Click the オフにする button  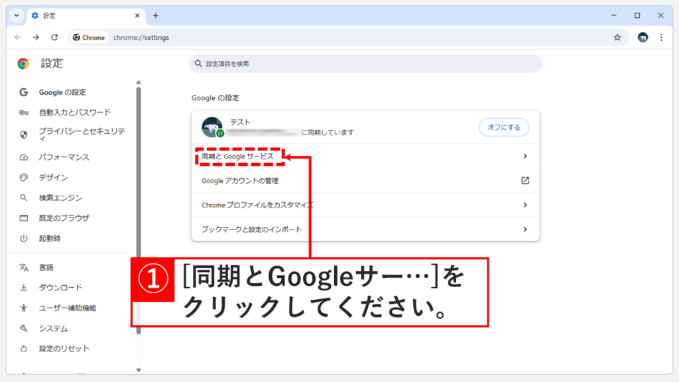503,127
